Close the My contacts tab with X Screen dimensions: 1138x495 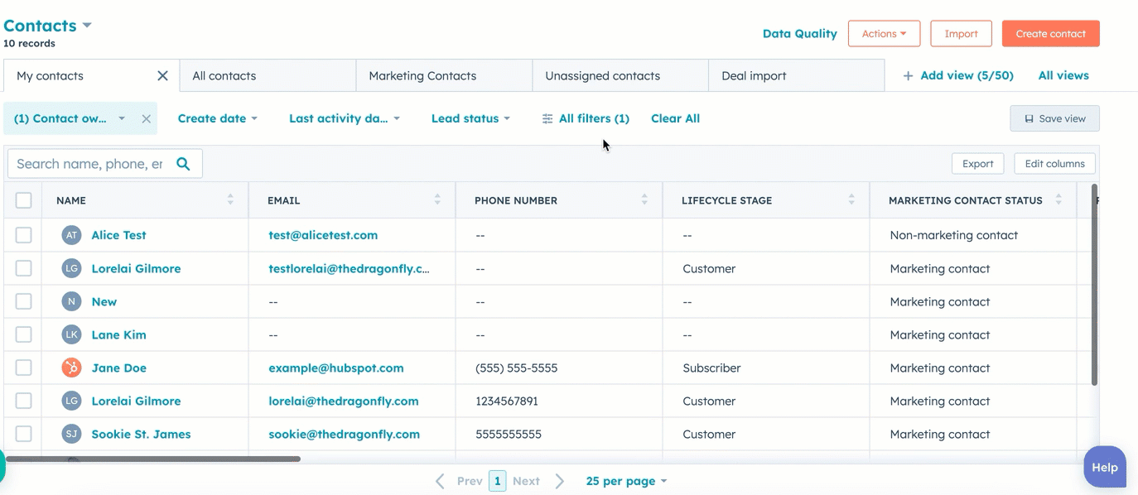(162, 76)
